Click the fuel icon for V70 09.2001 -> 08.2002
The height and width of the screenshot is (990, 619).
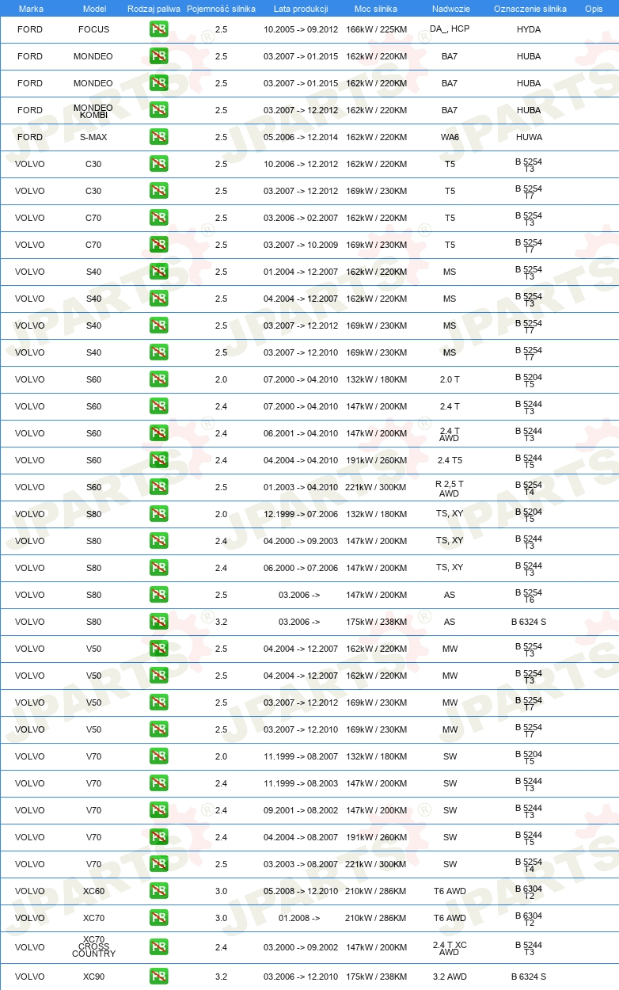click(x=158, y=810)
